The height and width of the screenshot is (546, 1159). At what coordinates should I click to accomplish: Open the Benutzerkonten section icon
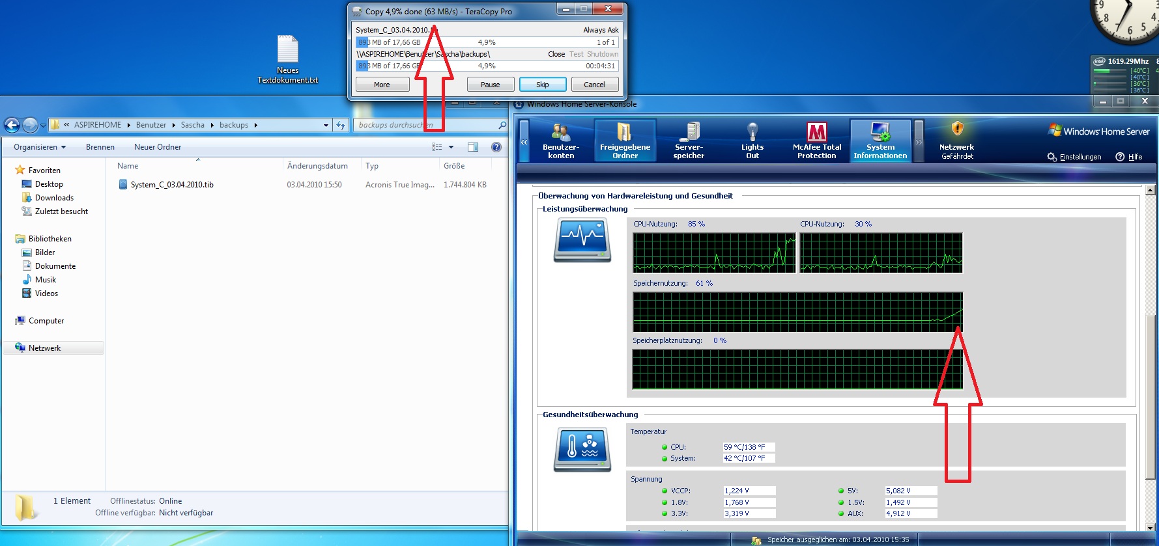[x=560, y=132]
